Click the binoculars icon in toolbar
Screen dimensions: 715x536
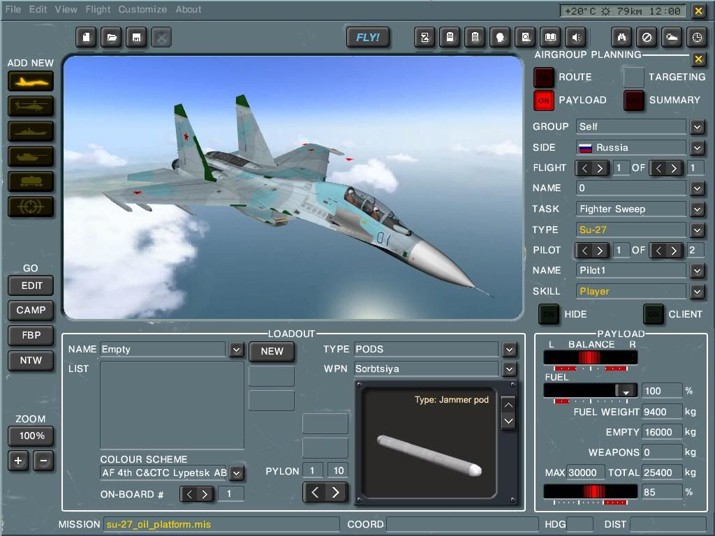point(621,38)
